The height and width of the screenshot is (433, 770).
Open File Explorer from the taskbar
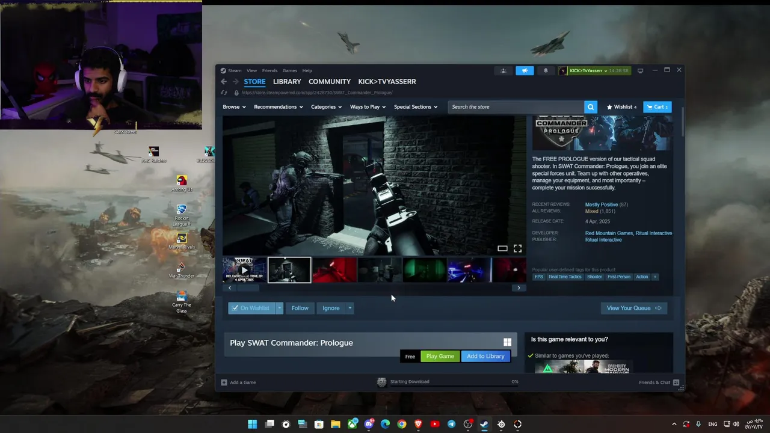point(336,424)
